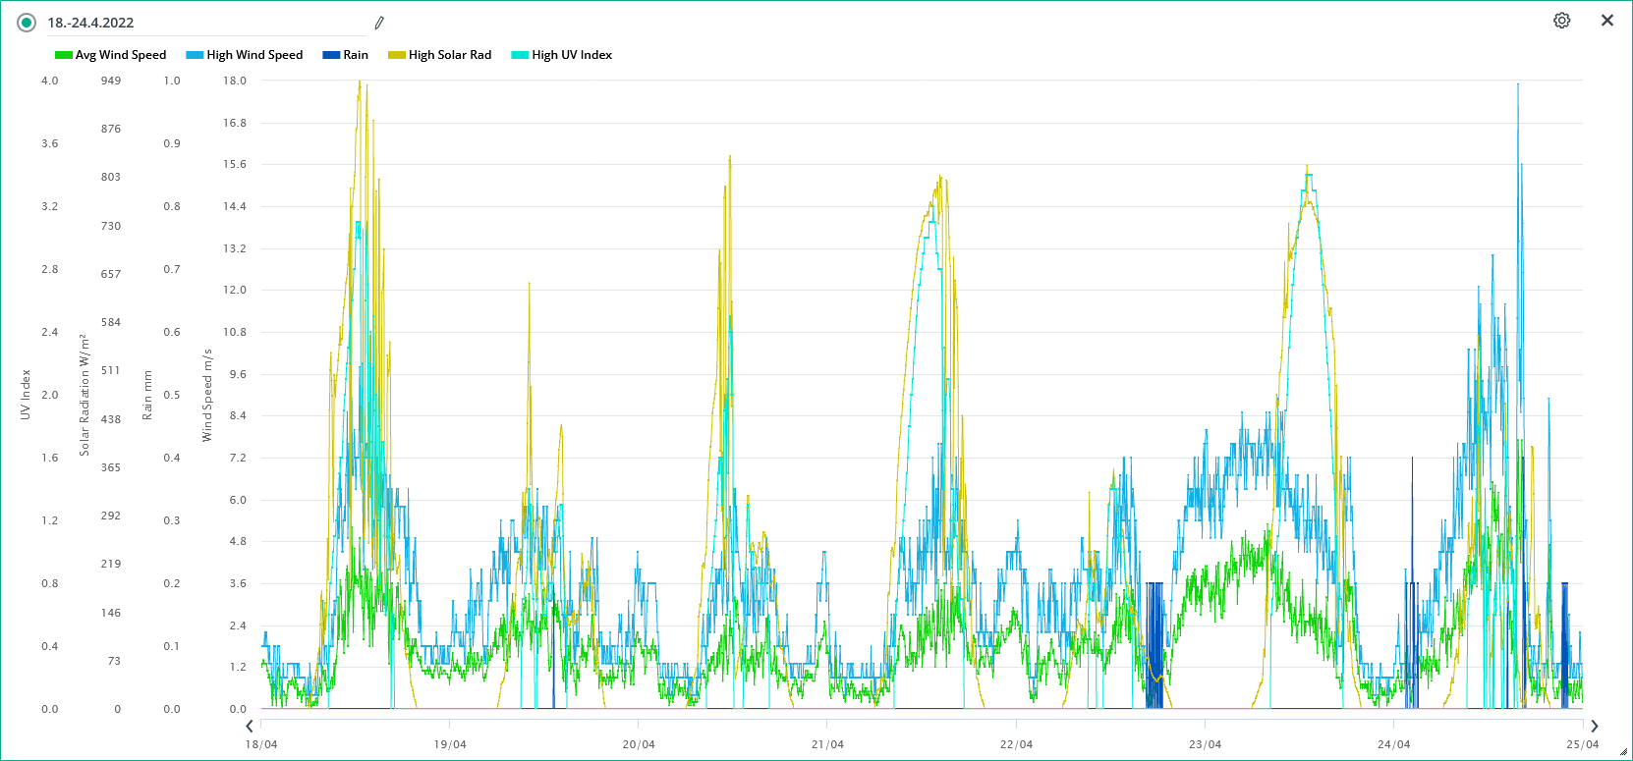The image size is (1633, 761).
Task: Open chart settings with the gear icon
Action: coord(1561,21)
